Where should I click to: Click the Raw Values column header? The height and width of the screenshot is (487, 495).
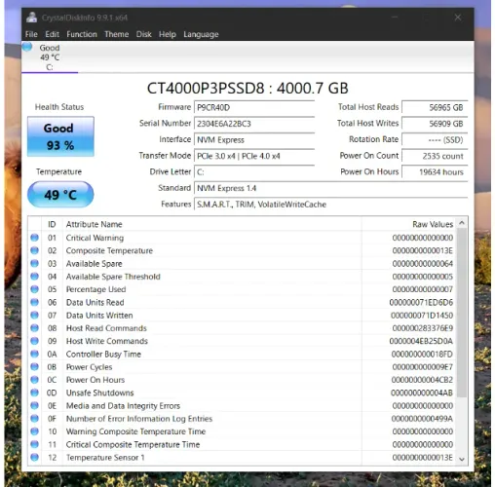(x=409, y=224)
